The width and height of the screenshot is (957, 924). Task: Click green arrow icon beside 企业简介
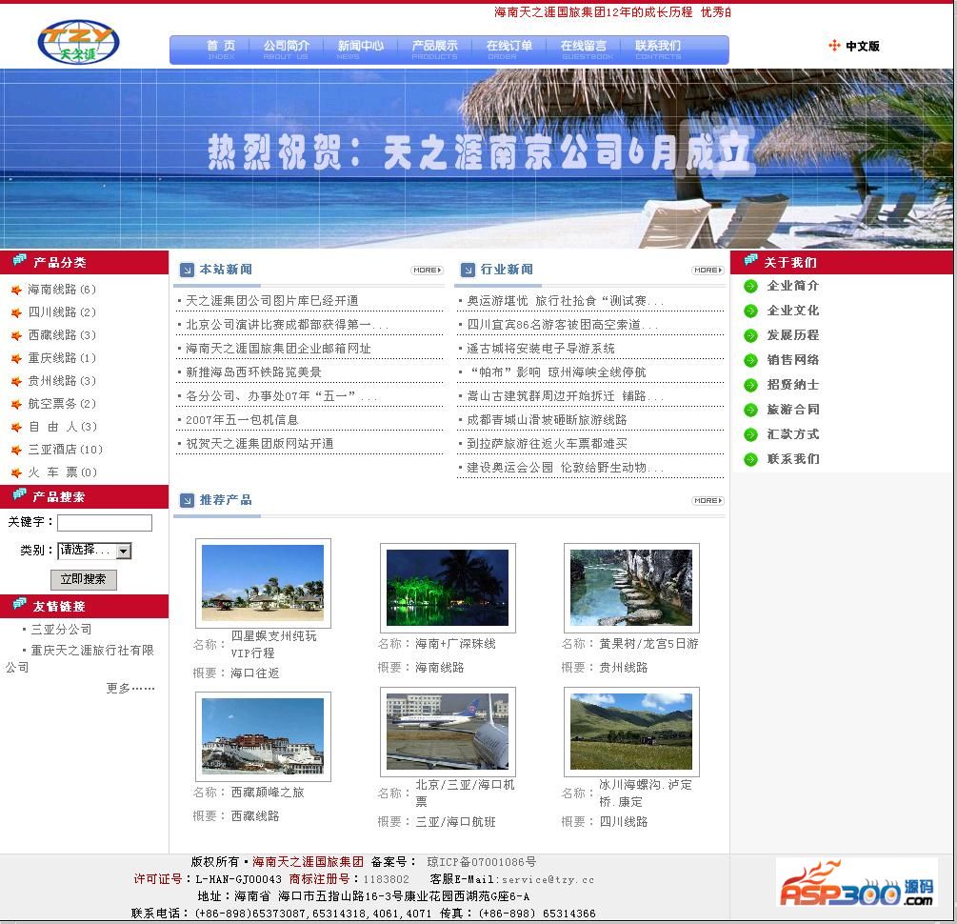click(x=750, y=286)
